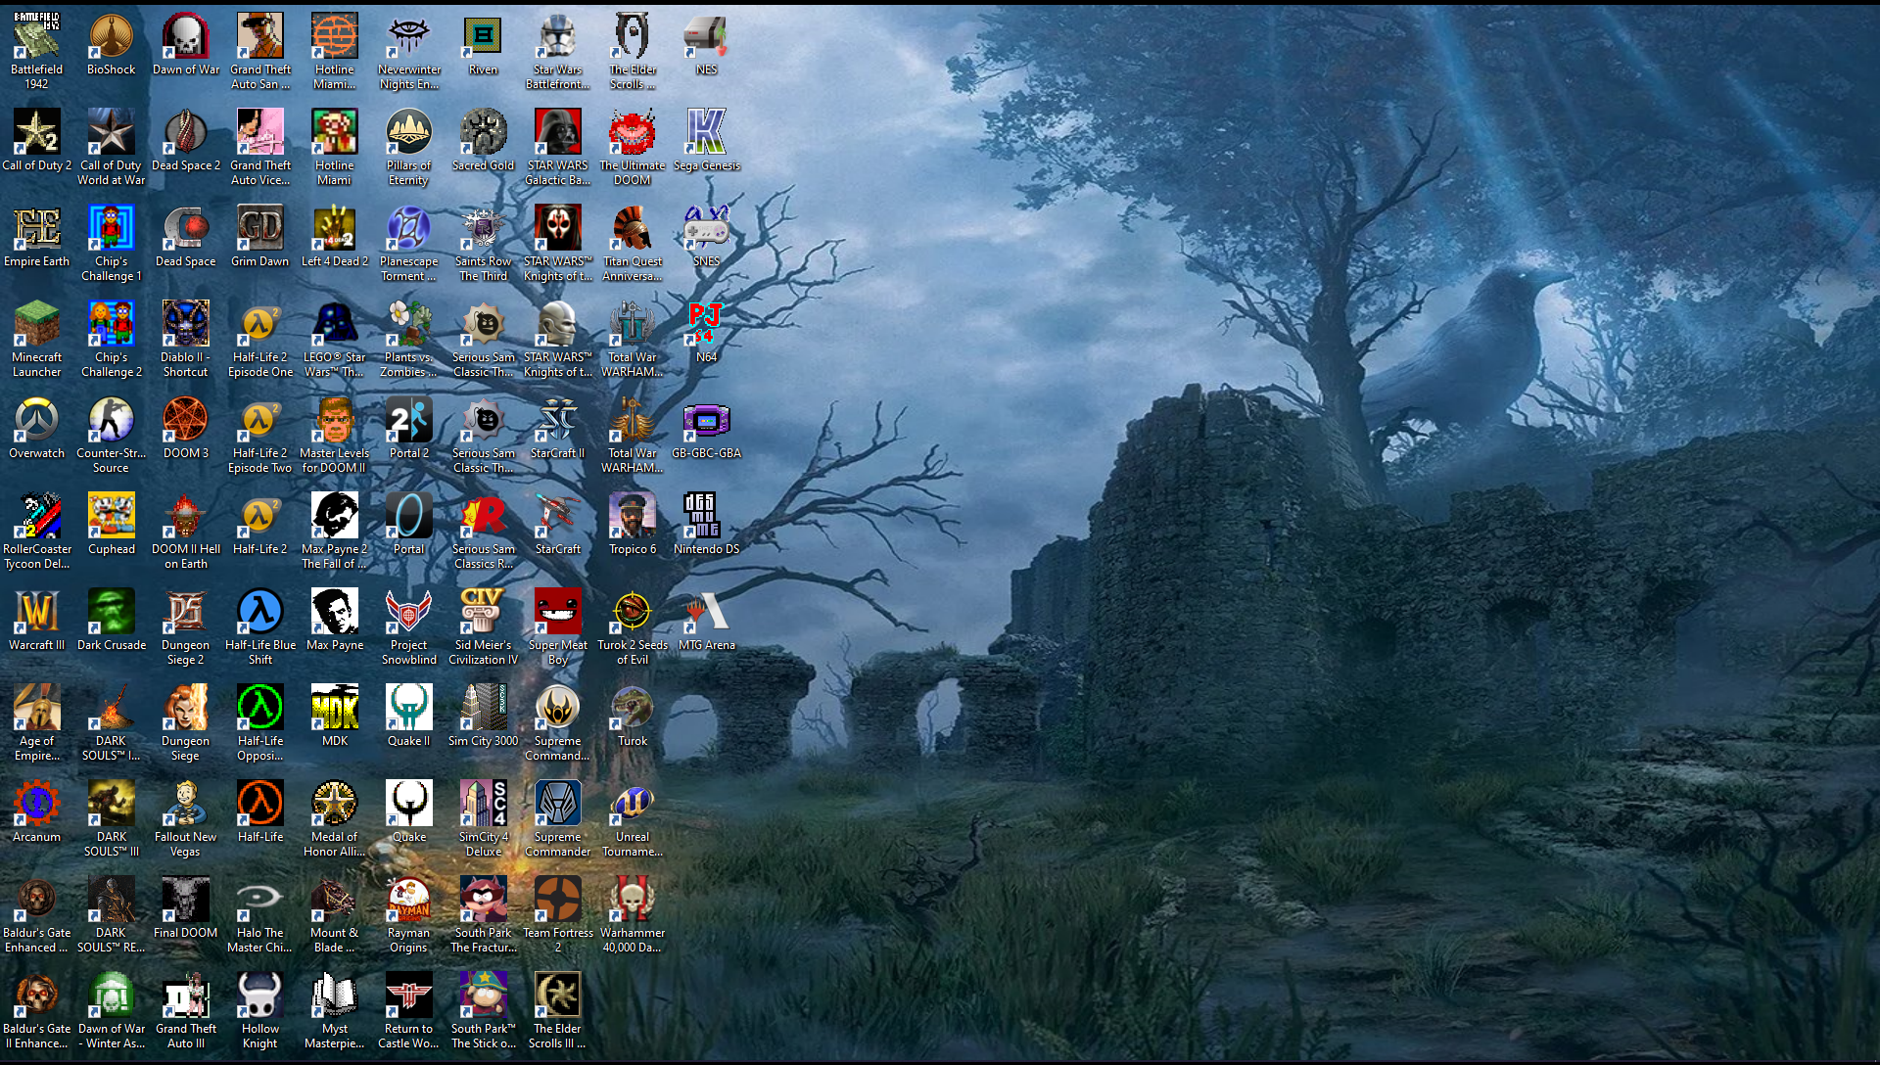Screen dimensions: 1880x1065
Task: Select the Minecraft Launcher icon
Action: pos(36,325)
